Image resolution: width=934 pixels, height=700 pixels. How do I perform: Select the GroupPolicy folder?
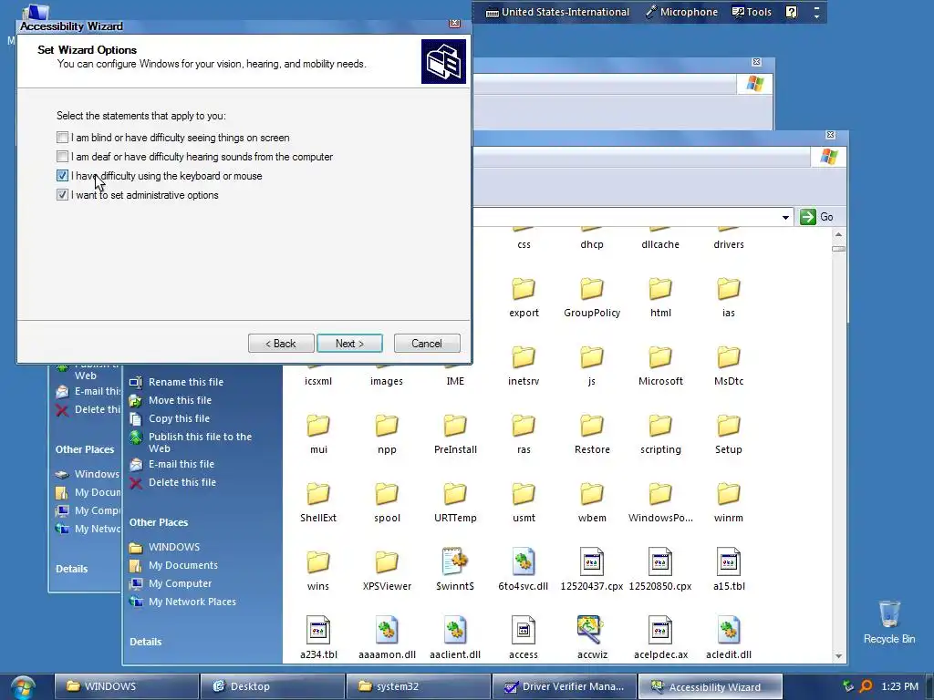click(592, 298)
